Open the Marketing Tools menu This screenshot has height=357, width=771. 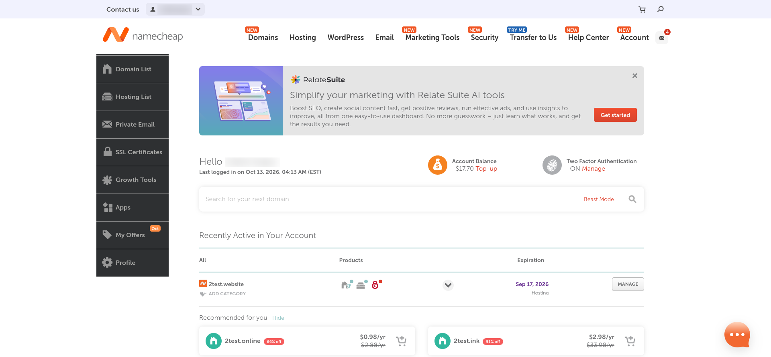pyautogui.click(x=432, y=37)
